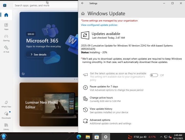Screen dimensions: 185x140
Task: Open Library in Store sidebar
Action: (6, 126)
